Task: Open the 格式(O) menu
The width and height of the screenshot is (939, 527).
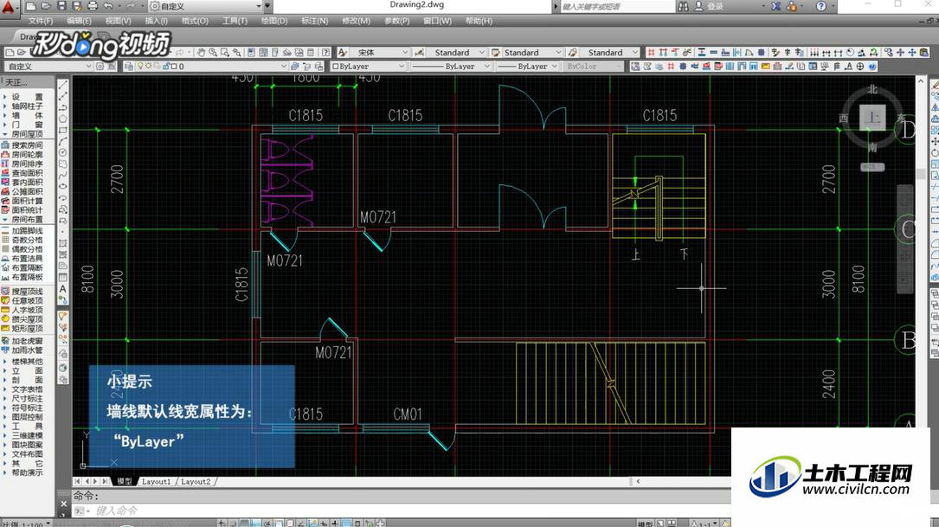Action: coord(195,21)
